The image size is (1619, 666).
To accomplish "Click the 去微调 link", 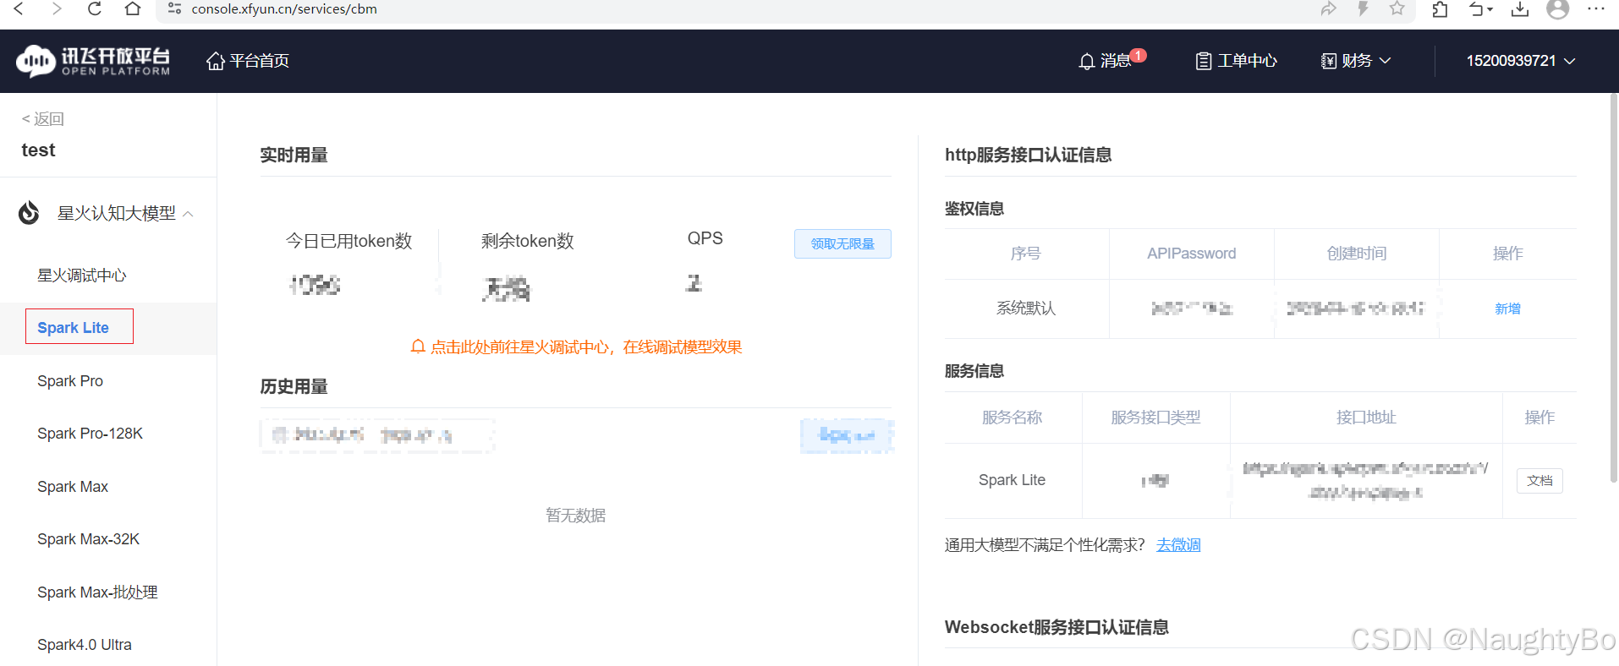I will pos(1178,545).
